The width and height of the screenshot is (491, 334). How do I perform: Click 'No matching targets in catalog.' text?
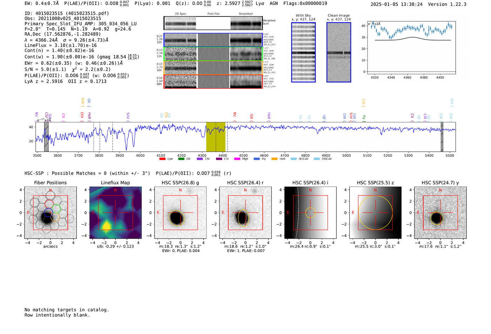tap(67, 310)
